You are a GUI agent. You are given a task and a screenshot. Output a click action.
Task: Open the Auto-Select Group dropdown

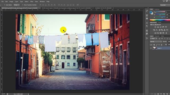click(16, 5)
